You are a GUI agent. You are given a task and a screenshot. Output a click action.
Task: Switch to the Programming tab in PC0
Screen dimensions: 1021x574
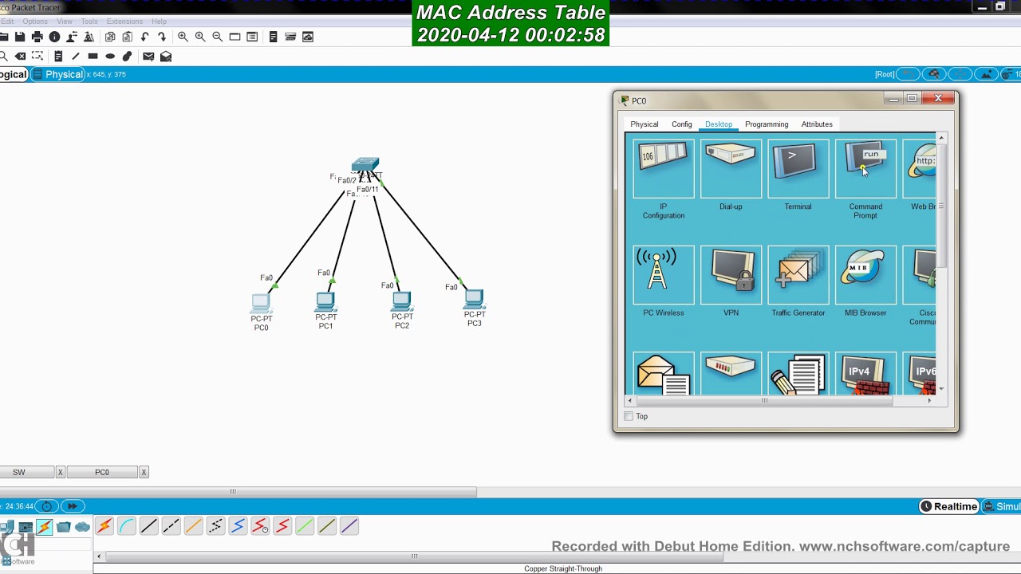coord(767,124)
